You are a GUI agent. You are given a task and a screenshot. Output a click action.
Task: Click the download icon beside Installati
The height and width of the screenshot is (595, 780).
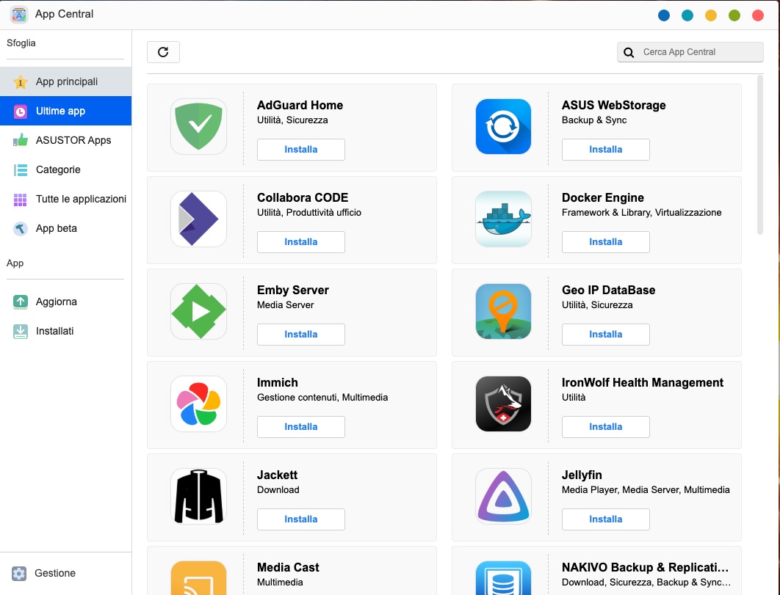point(21,331)
